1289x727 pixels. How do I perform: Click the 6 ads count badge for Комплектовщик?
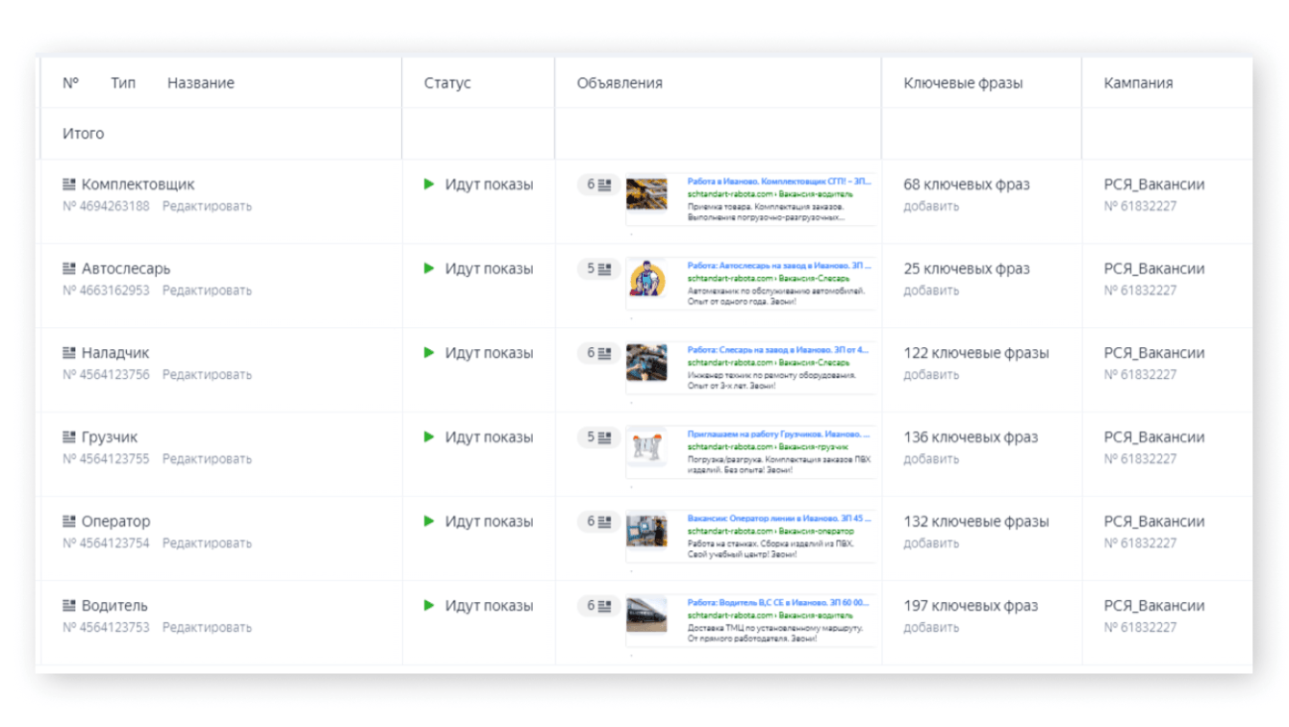click(598, 185)
